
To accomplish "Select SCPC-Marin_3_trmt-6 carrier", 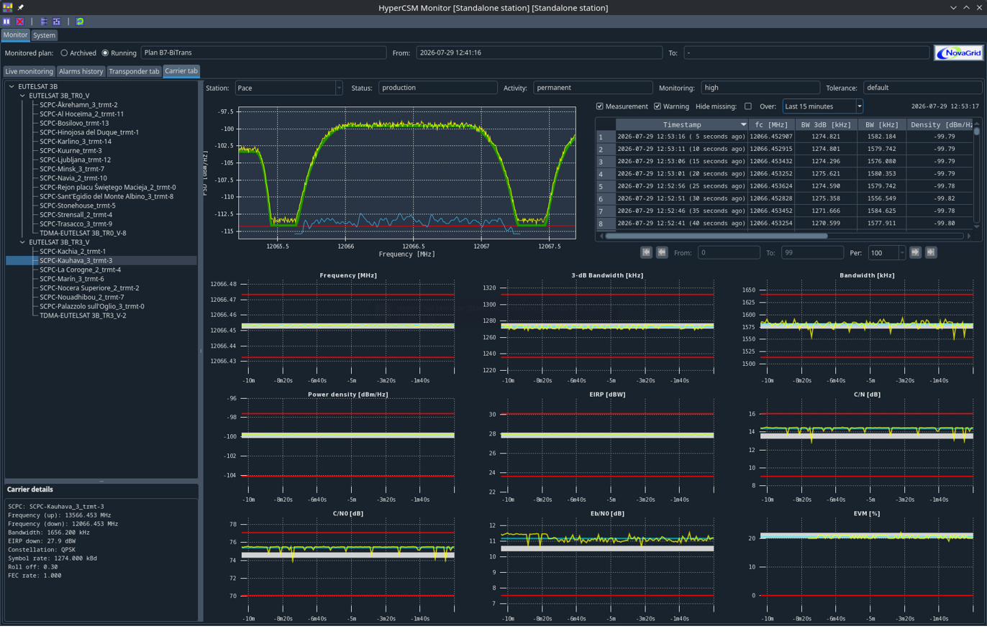I will click(72, 279).
